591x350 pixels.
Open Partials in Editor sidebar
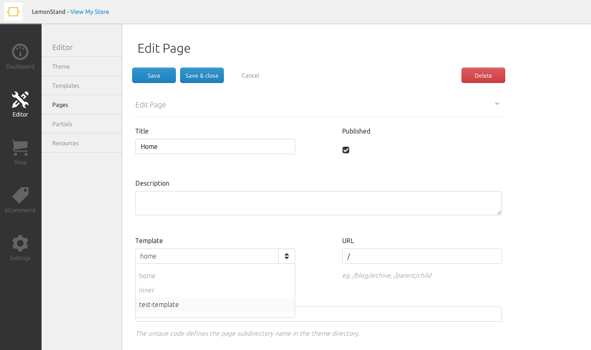click(x=62, y=124)
